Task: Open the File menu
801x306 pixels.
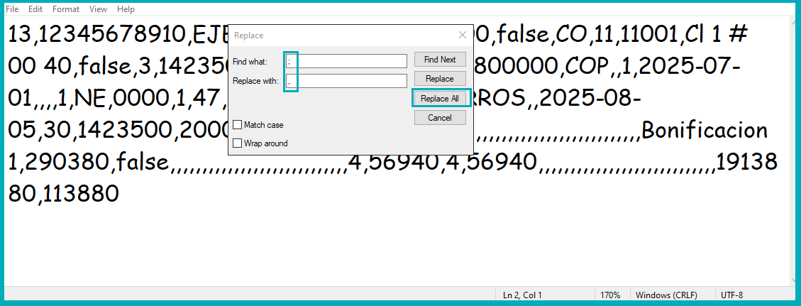Action: 12,9
